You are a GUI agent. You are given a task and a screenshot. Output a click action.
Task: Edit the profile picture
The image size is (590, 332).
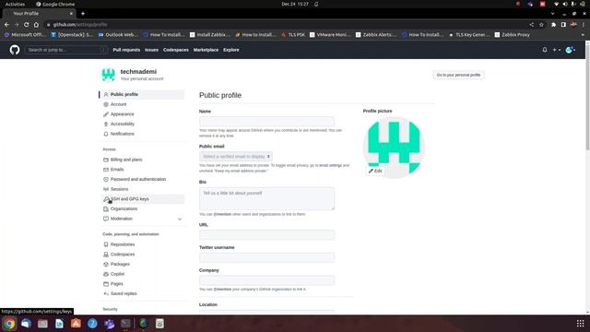375,171
